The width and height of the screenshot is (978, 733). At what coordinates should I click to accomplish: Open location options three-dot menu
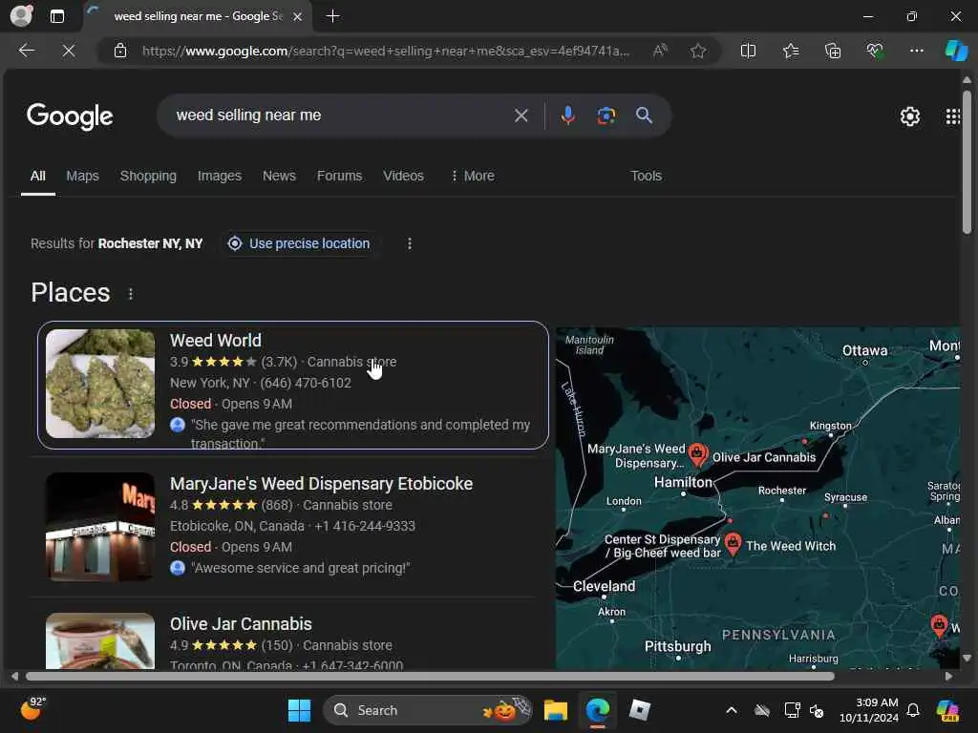(409, 243)
